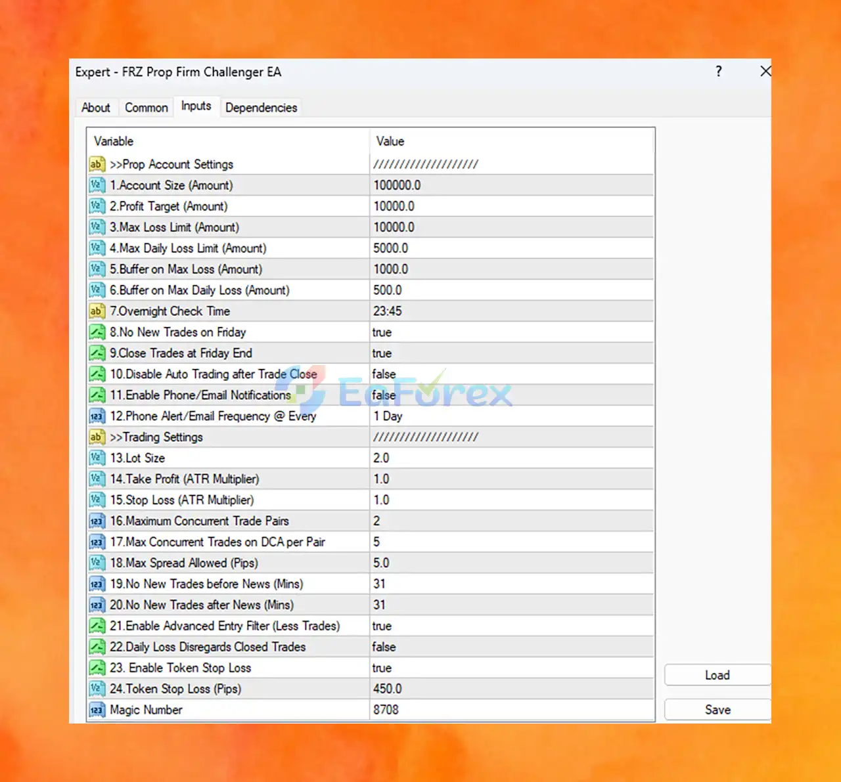
Task: Click the integer icon beside Magic Number
Action: 97,710
